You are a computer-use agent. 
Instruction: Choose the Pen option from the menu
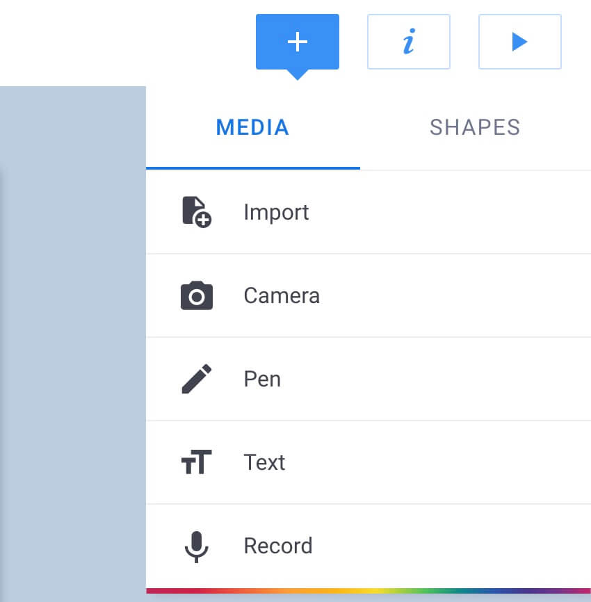point(262,378)
